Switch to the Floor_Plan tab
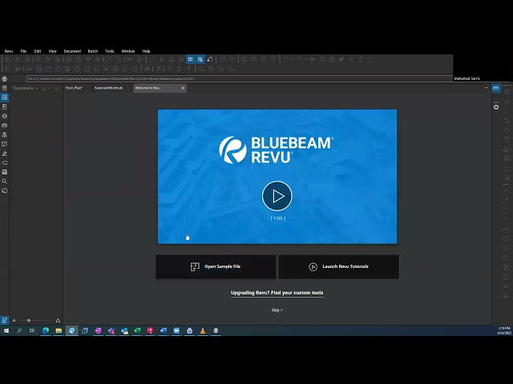 [75, 88]
